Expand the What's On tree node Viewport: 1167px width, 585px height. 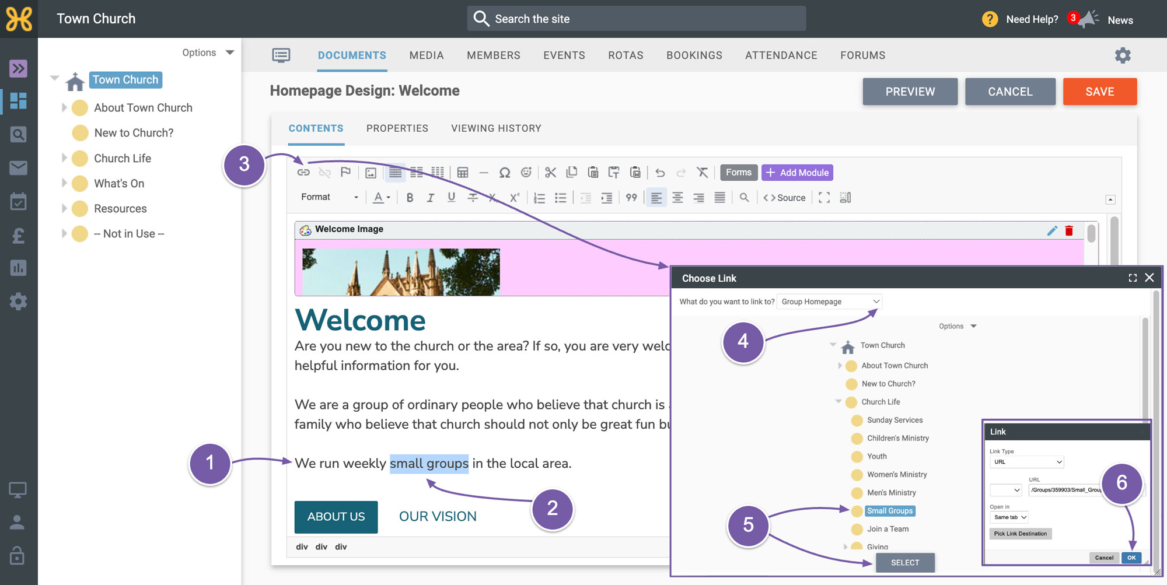[x=64, y=183]
